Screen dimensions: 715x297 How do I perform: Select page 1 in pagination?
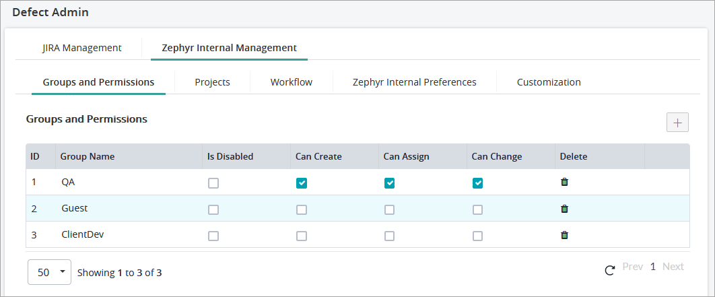point(652,267)
